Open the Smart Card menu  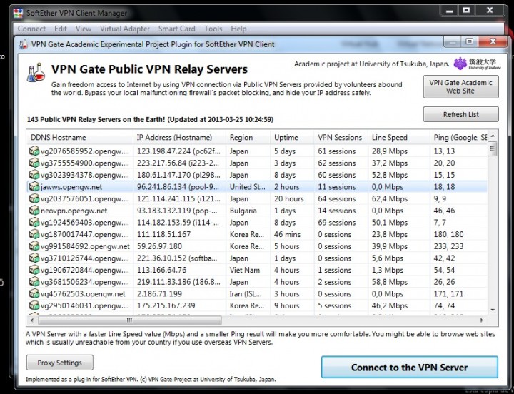click(x=177, y=29)
